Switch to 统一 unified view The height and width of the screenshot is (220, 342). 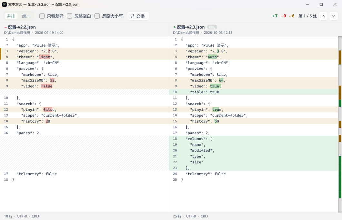click(26, 16)
